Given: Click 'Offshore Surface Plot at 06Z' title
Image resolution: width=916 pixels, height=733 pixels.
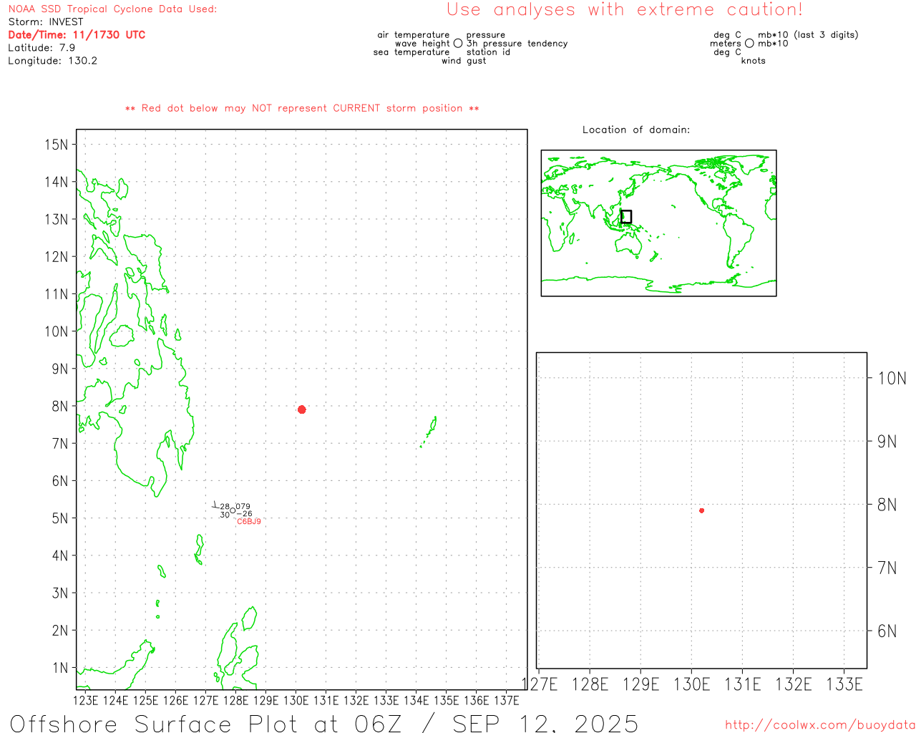Looking at the screenshot, I should [x=206, y=724].
